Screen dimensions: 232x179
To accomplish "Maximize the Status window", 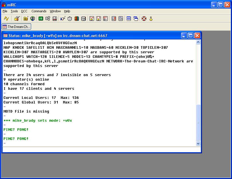I will [191, 36].
